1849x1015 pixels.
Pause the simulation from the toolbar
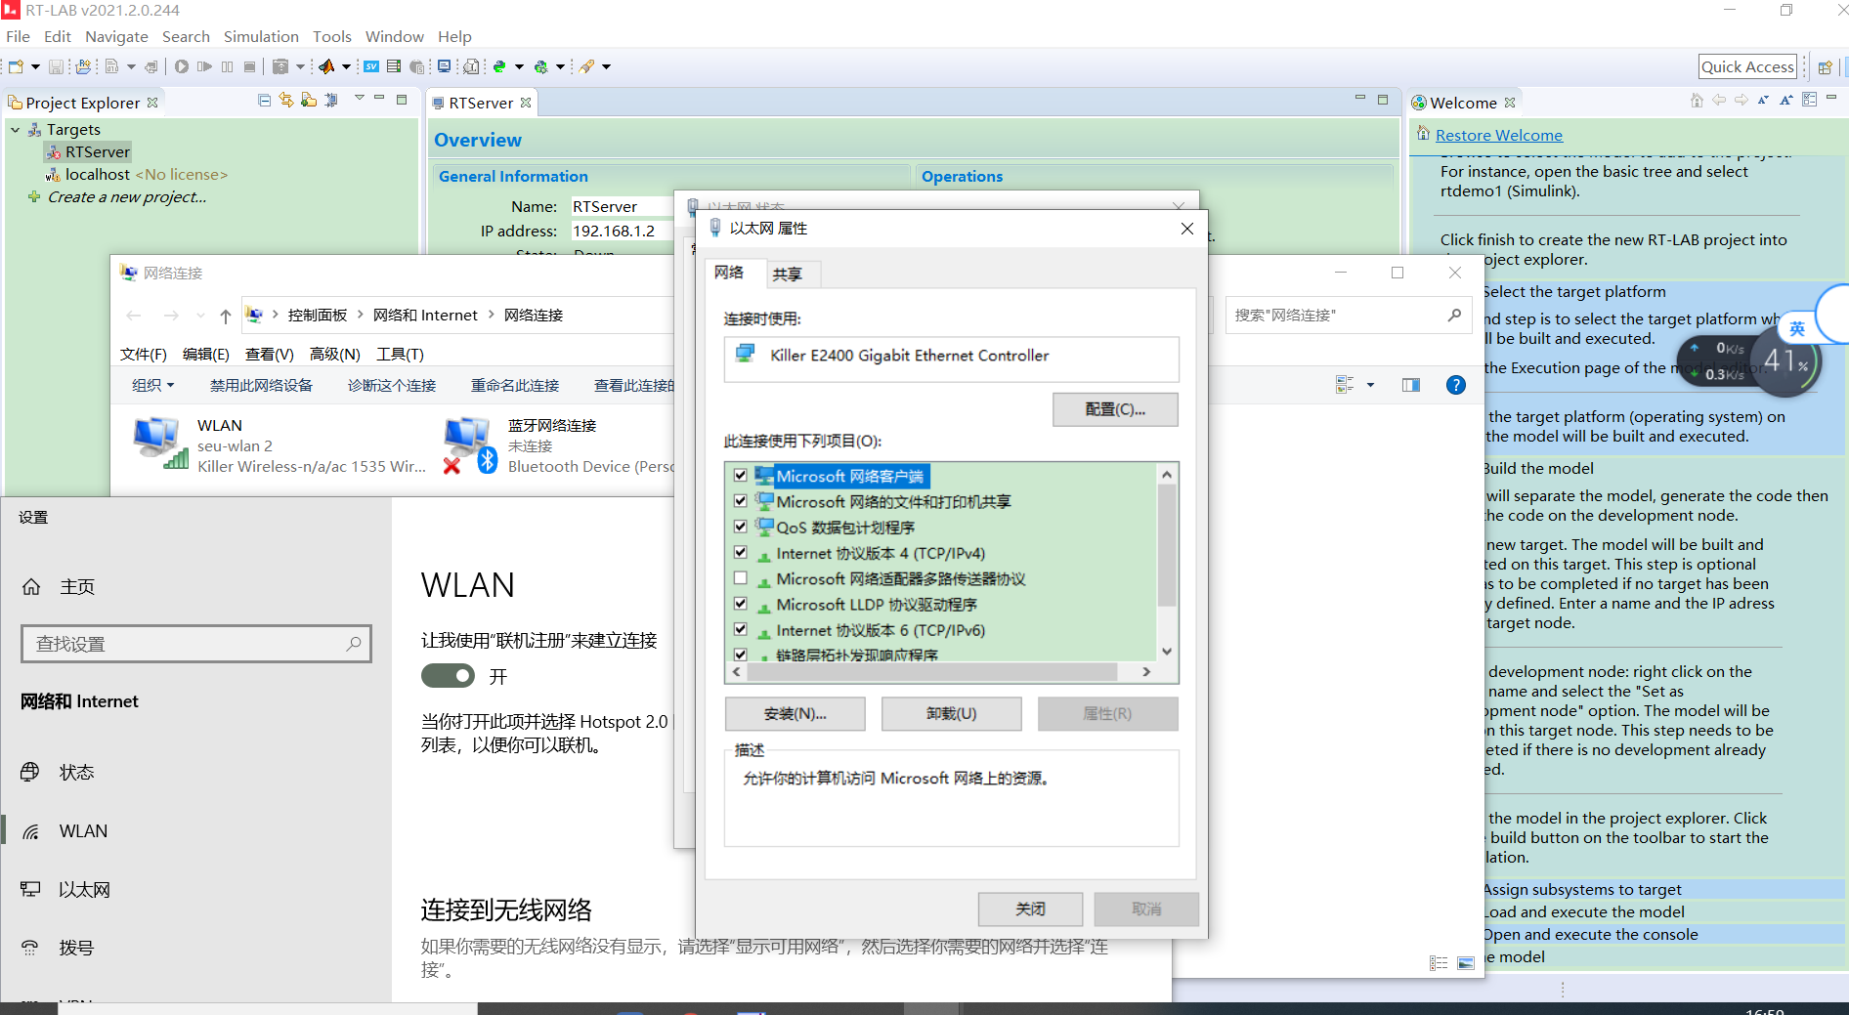pos(227,66)
